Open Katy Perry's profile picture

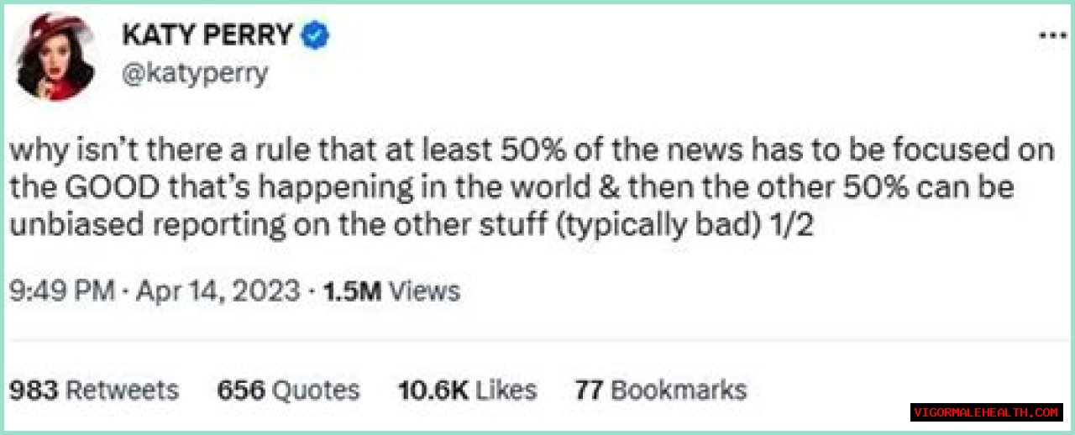pyautogui.click(x=56, y=56)
